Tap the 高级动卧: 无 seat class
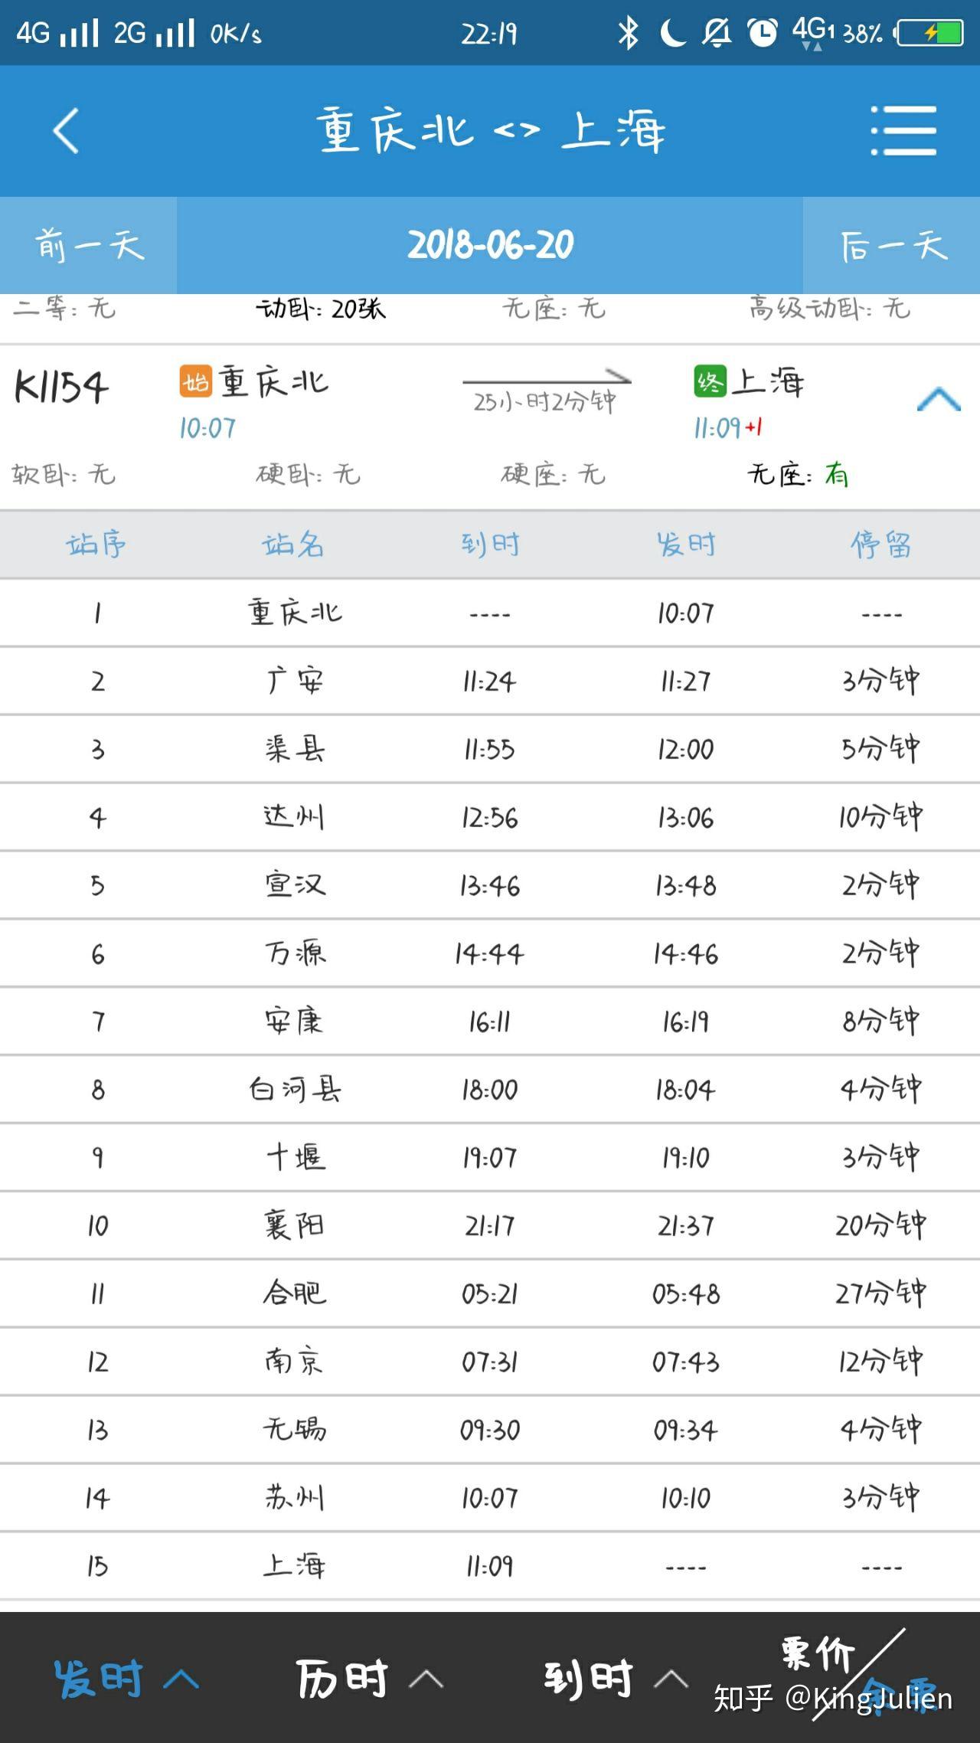This screenshot has width=980, height=1743. pos(830,309)
